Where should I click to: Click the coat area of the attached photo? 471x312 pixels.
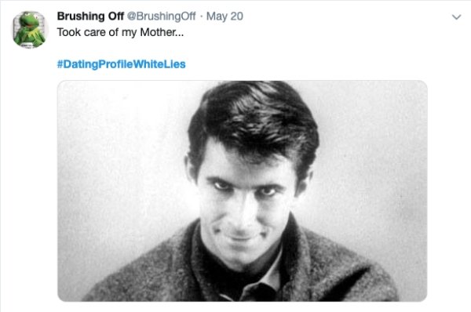click(x=330, y=270)
